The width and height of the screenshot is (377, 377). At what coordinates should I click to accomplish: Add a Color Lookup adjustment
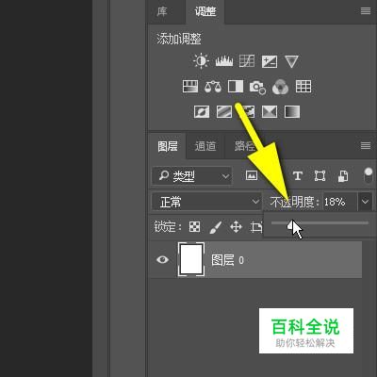tap(303, 87)
